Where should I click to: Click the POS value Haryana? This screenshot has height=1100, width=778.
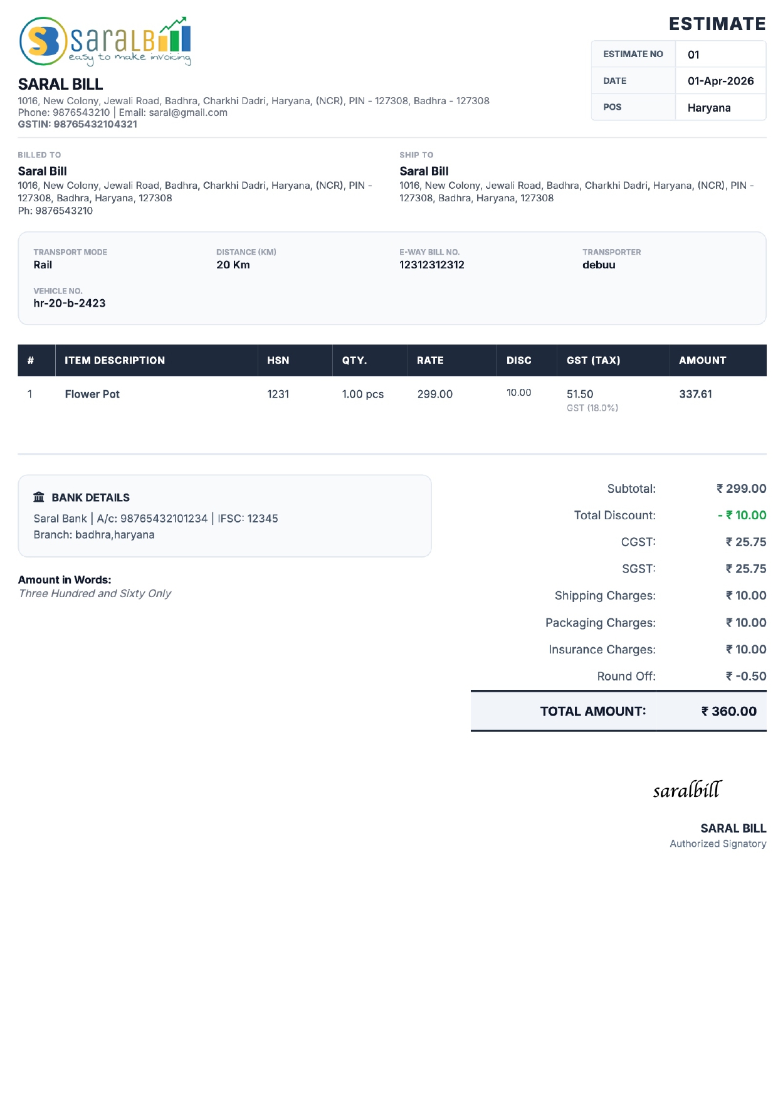709,108
